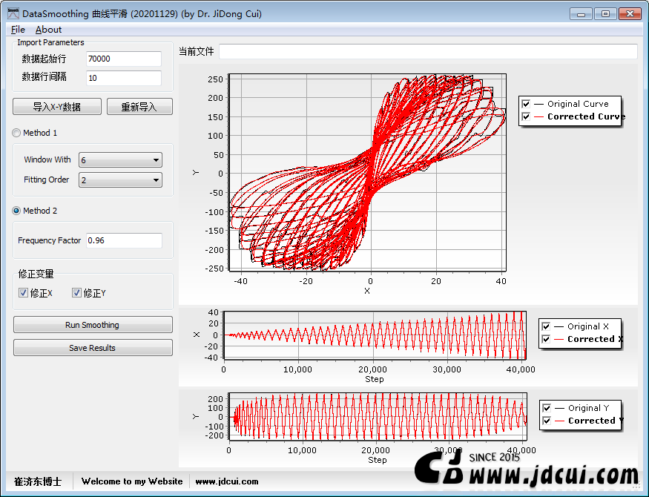The width and height of the screenshot is (649, 497).
Task: Toggle Original Y legend checkbox
Action: (x=547, y=408)
